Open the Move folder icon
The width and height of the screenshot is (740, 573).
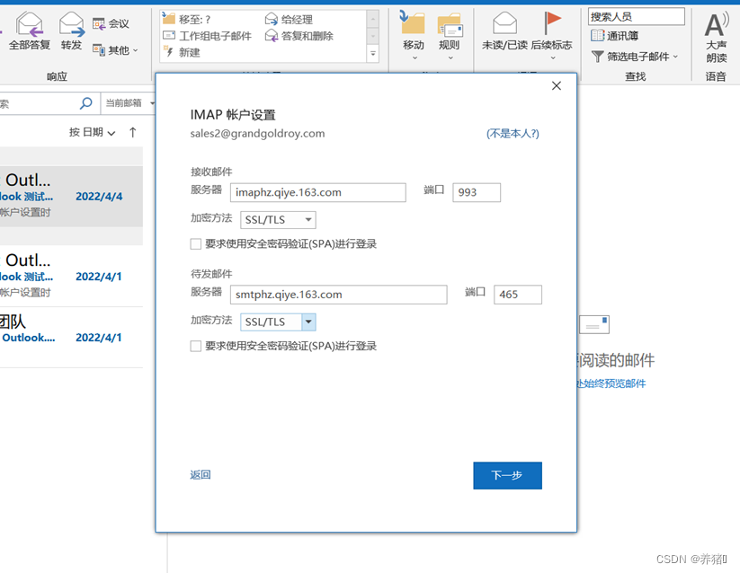click(413, 24)
